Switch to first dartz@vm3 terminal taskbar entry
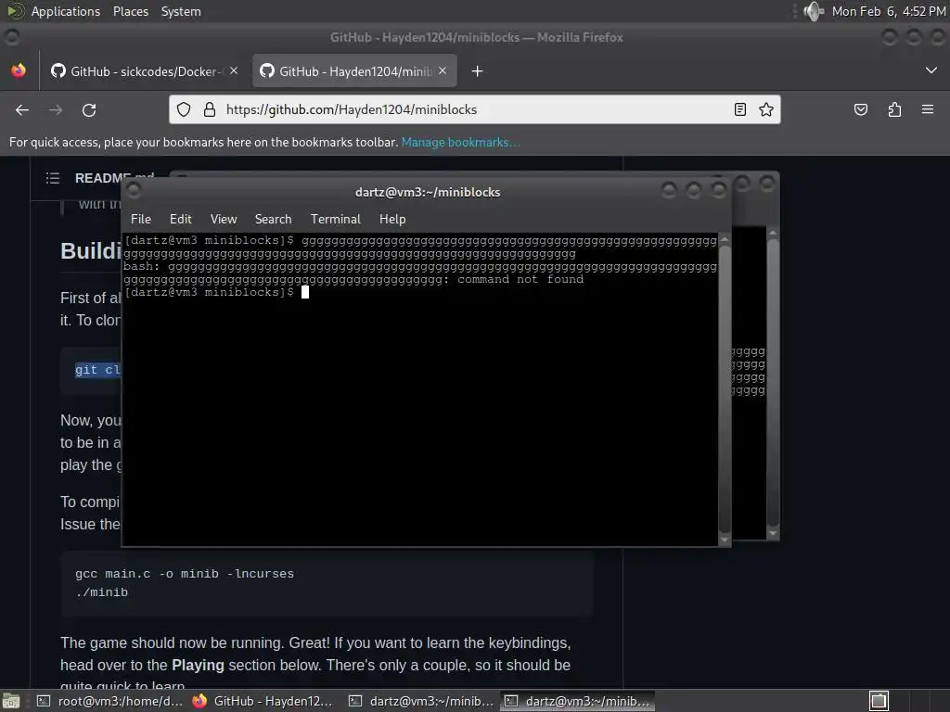 (x=422, y=701)
